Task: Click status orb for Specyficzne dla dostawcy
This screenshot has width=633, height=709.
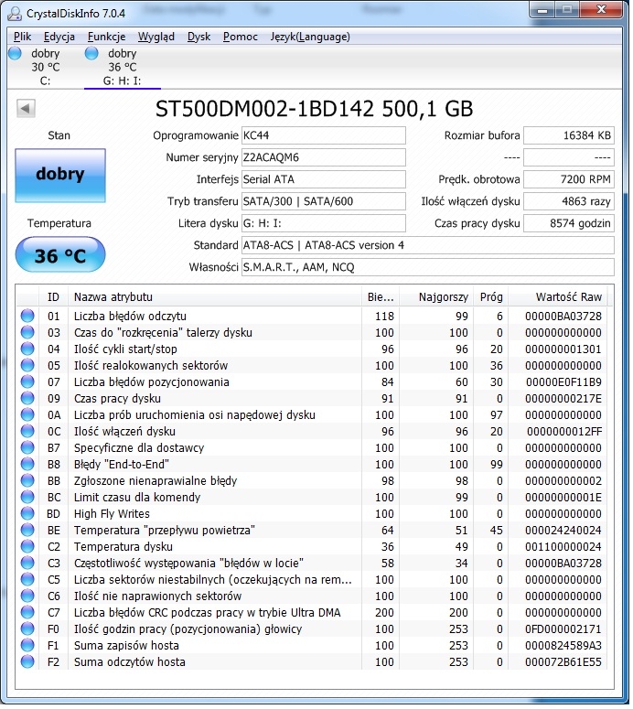Action: 27,447
